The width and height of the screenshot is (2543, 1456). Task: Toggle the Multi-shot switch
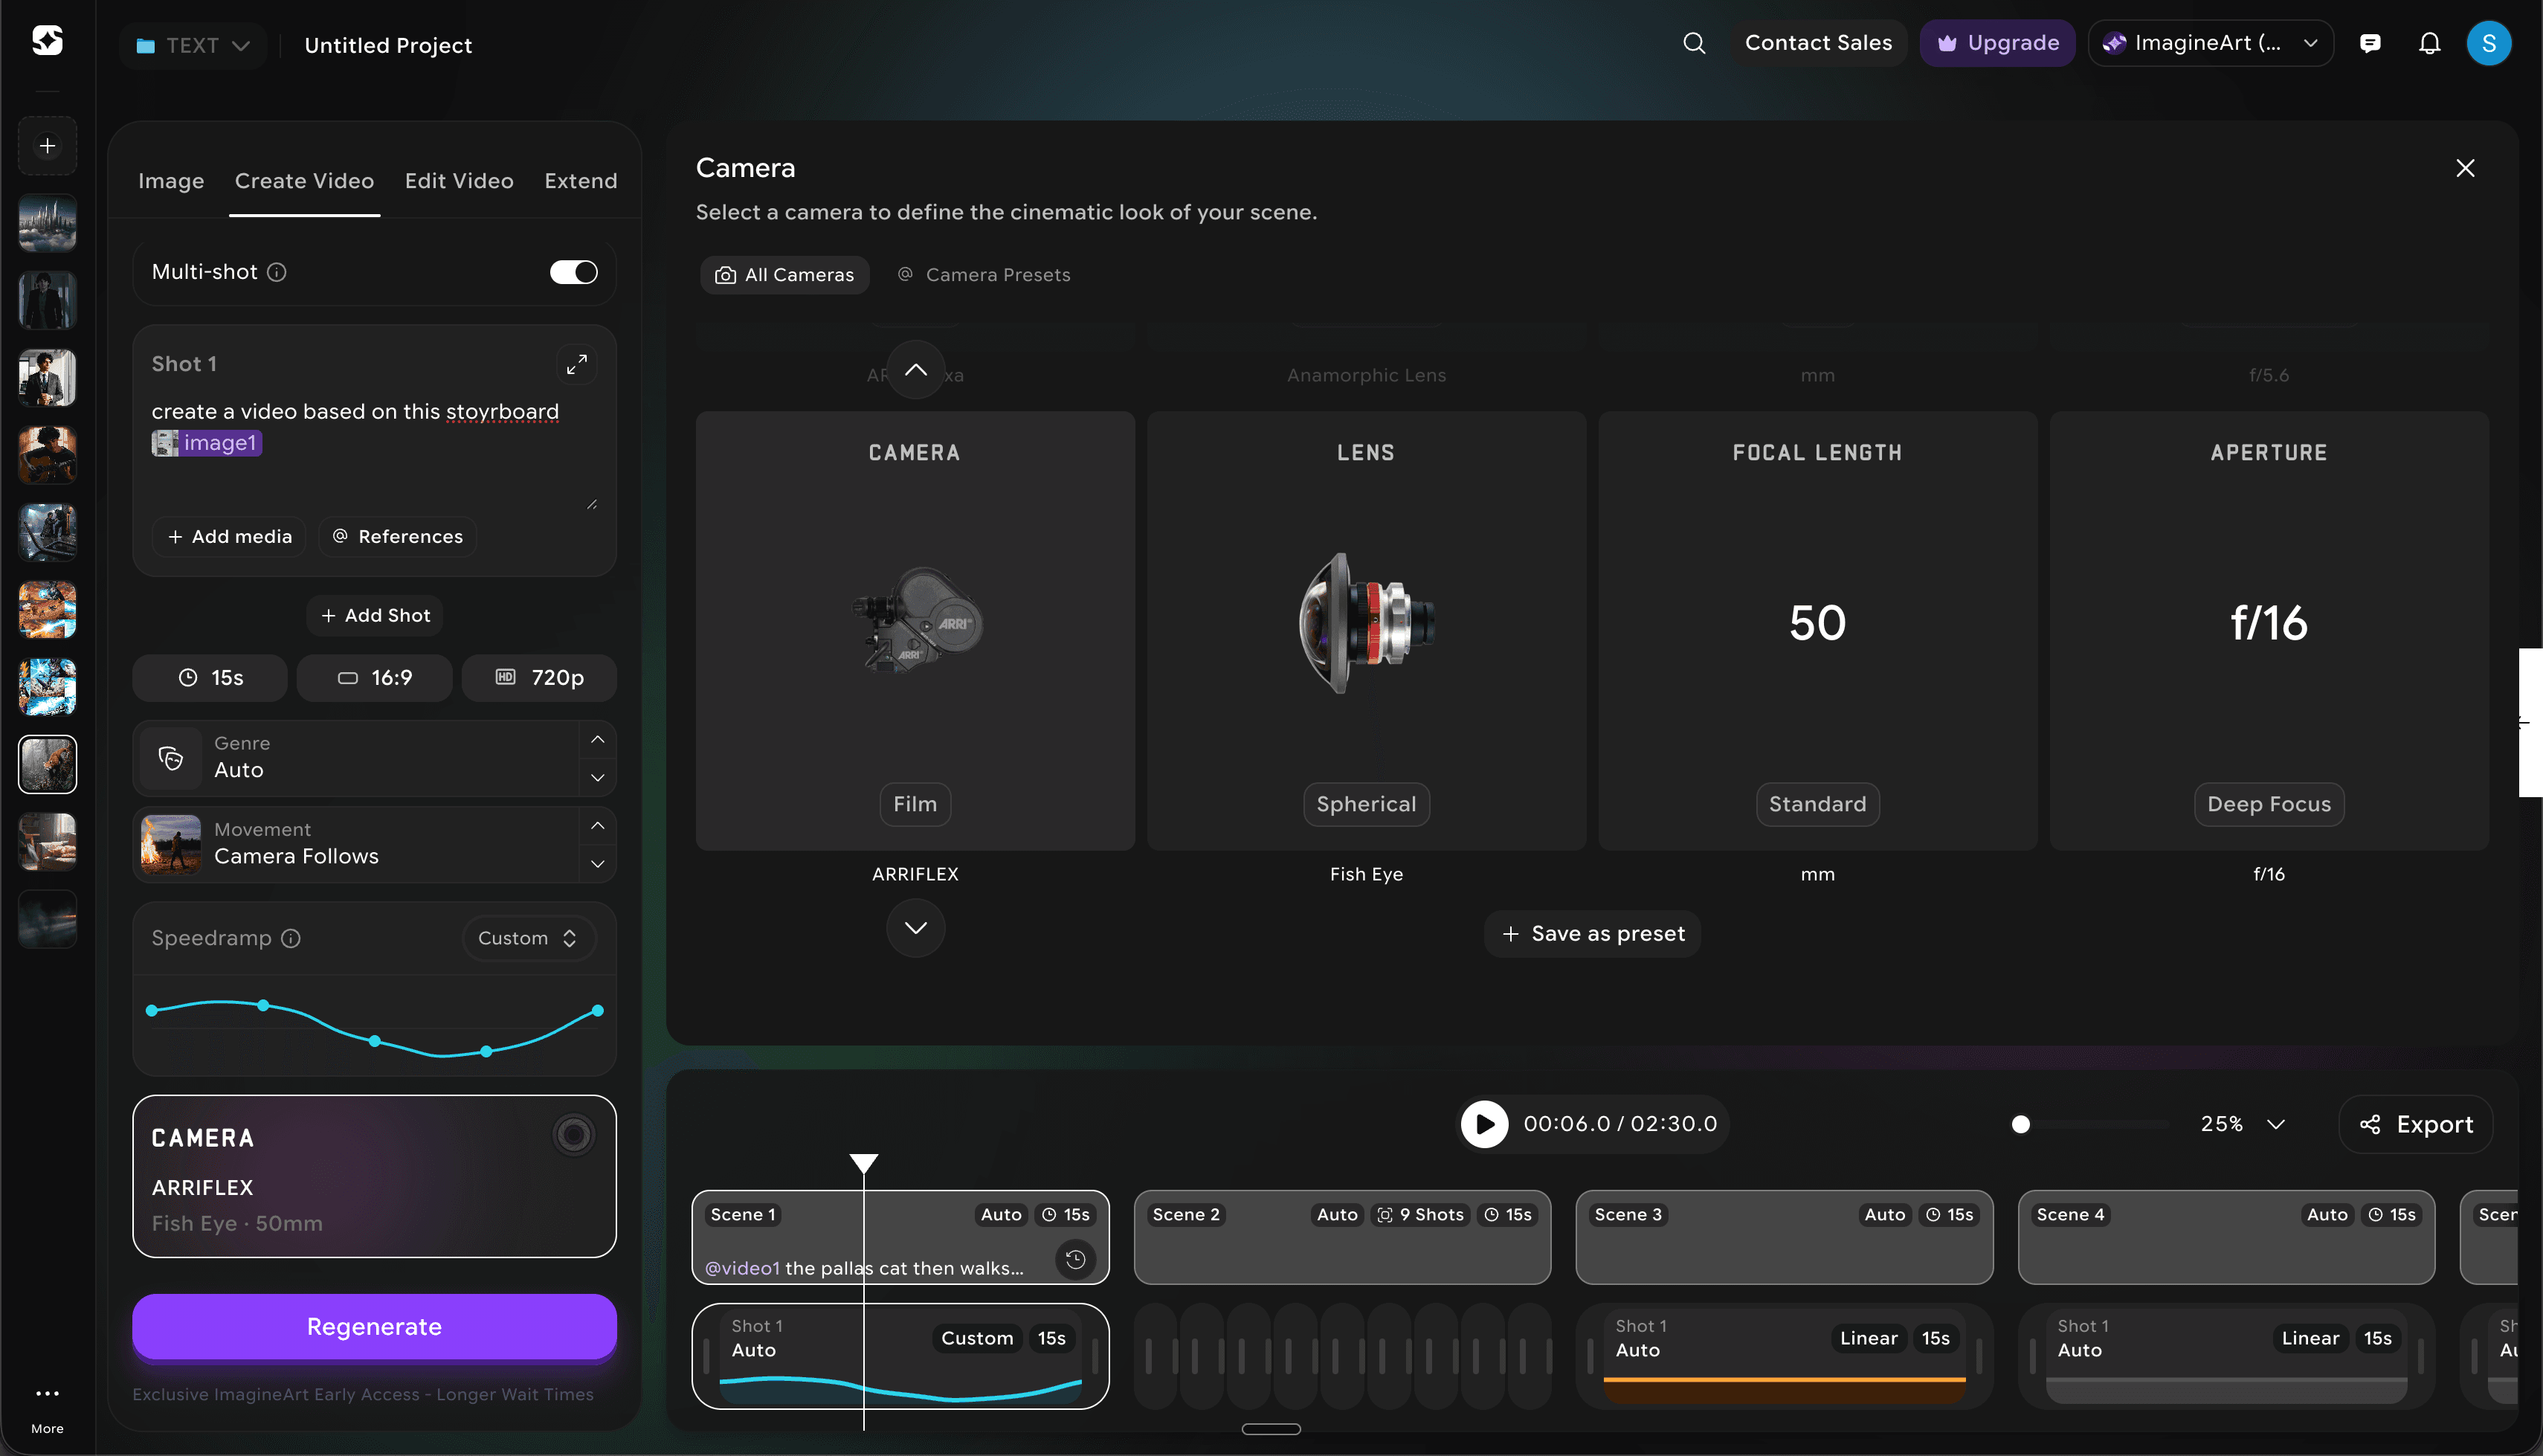[x=574, y=272]
